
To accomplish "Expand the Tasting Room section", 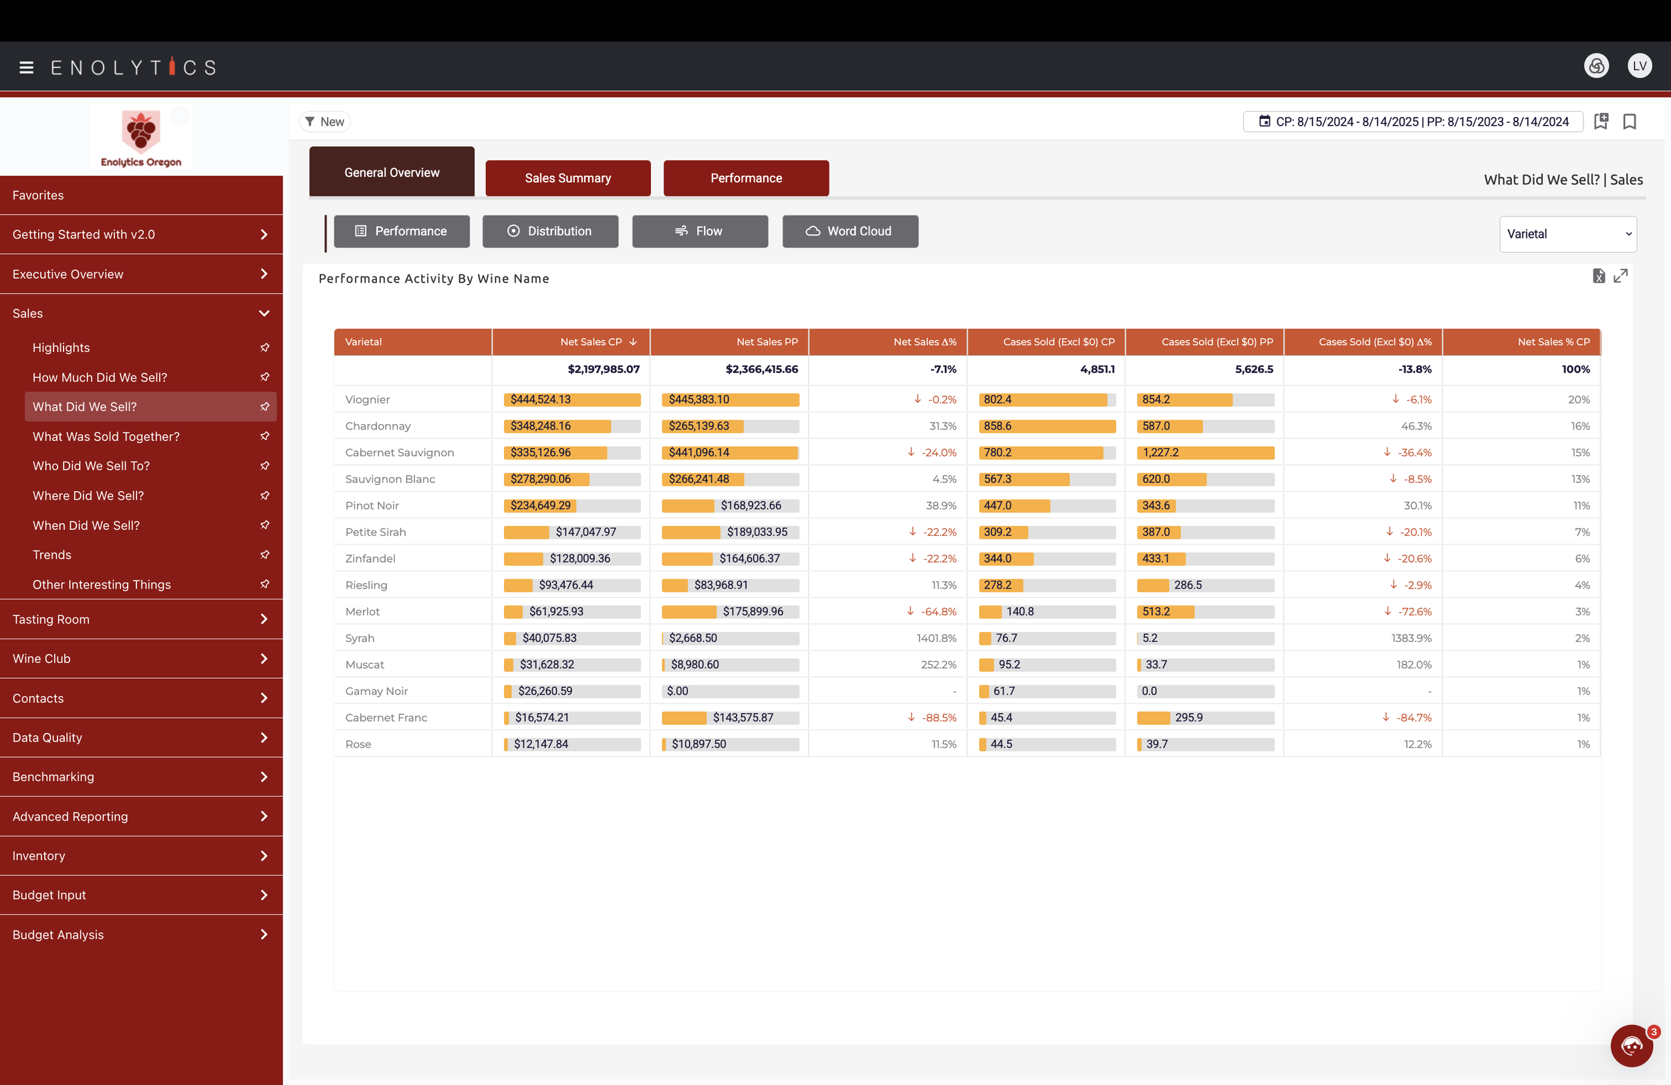I will pyautogui.click(x=141, y=619).
